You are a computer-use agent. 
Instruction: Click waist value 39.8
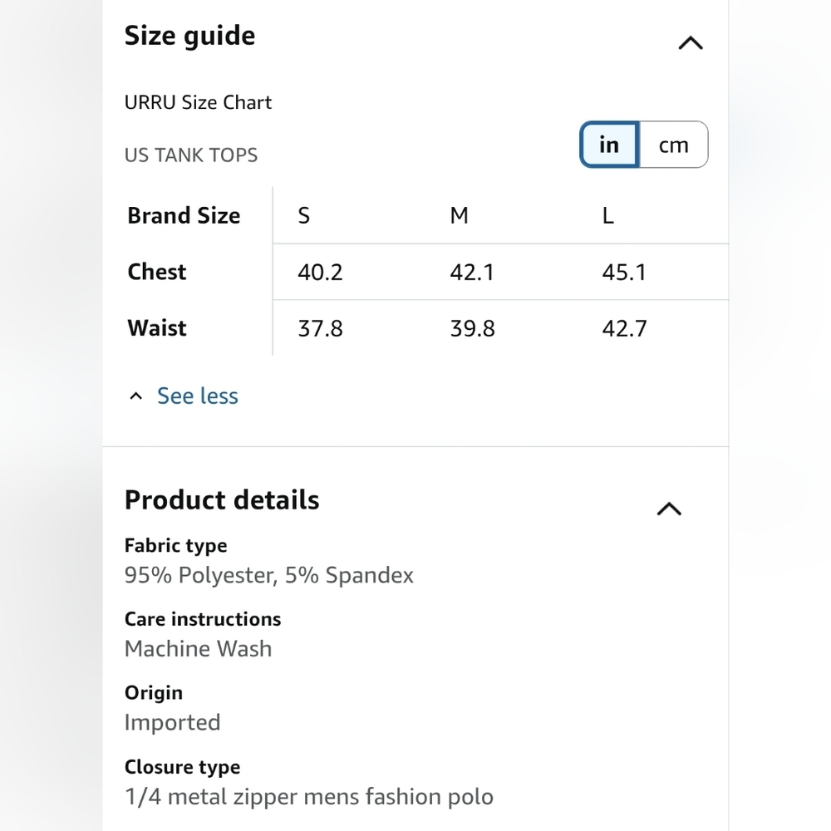(x=472, y=328)
